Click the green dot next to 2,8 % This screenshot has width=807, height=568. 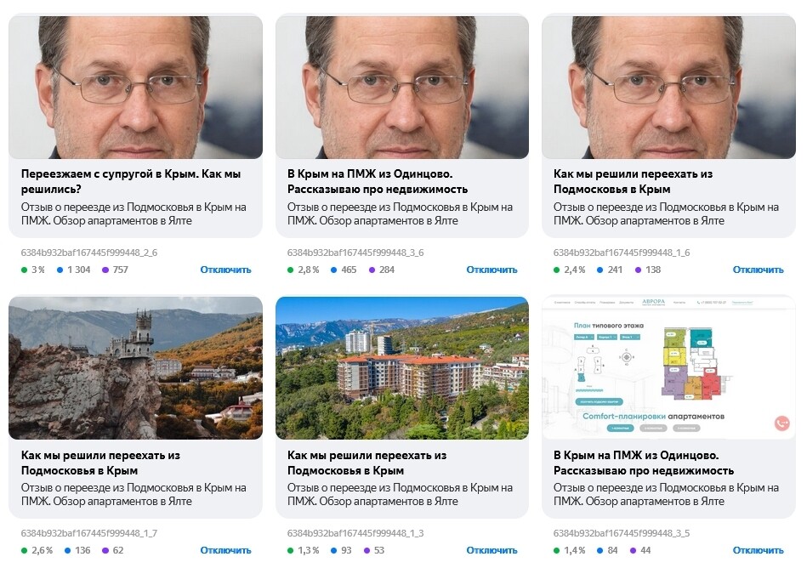click(x=291, y=270)
